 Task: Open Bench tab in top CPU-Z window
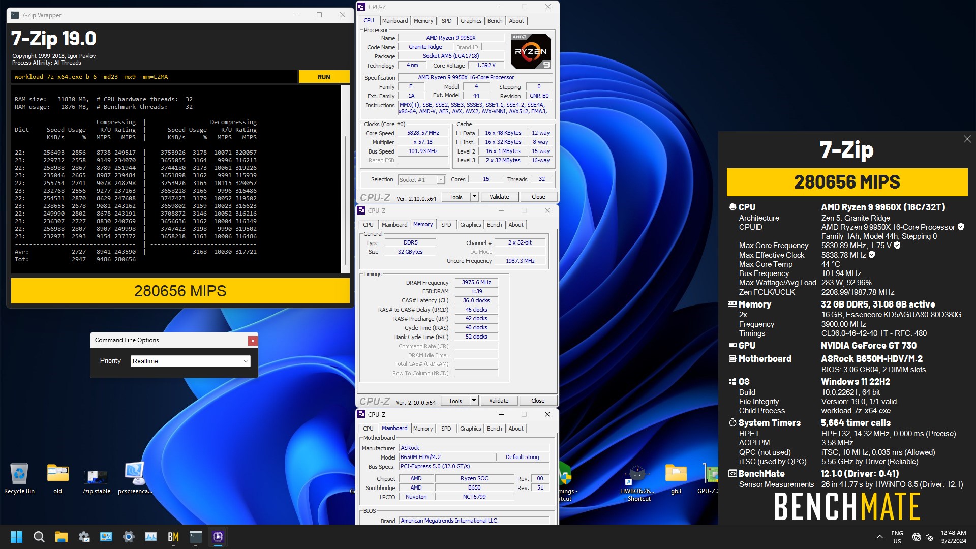[x=495, y=21]
